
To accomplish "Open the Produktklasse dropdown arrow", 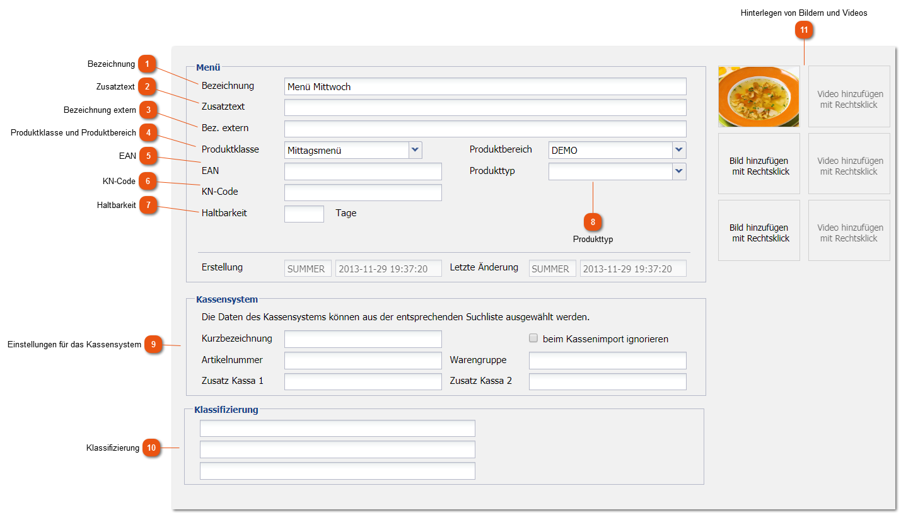I will pos(415,150).
